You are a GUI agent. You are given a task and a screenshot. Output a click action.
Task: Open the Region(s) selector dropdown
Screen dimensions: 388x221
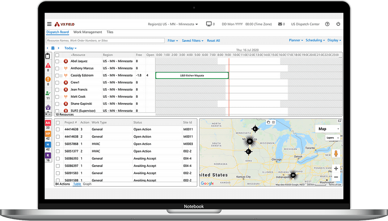pos(173,24)
